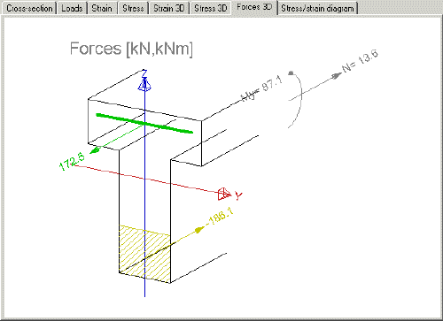Viewport: 443px width, 321px height.
Task: Open the Stress tab
Action: (133, 8)
